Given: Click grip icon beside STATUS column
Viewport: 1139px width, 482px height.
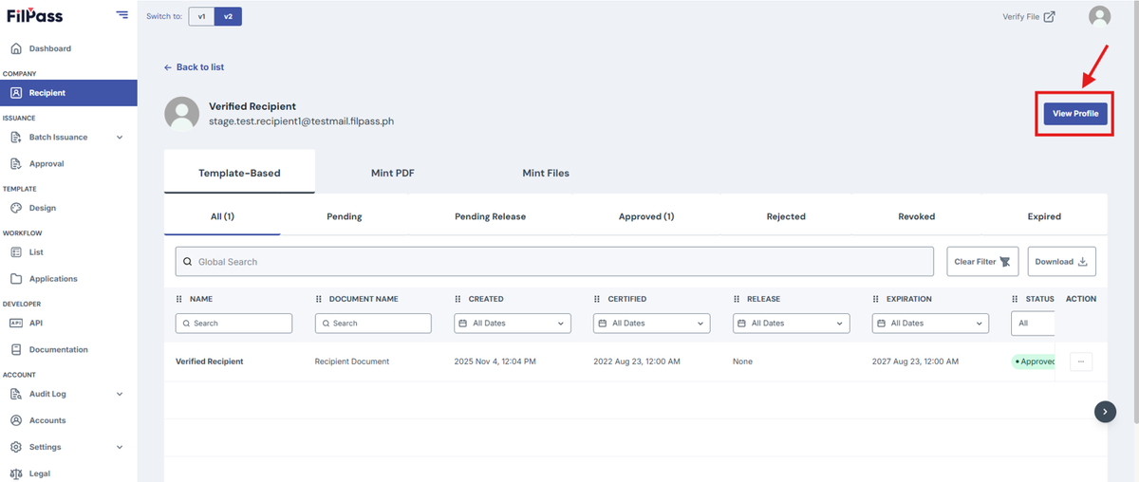Looking at the screenshot, I should coord(1016,299).
